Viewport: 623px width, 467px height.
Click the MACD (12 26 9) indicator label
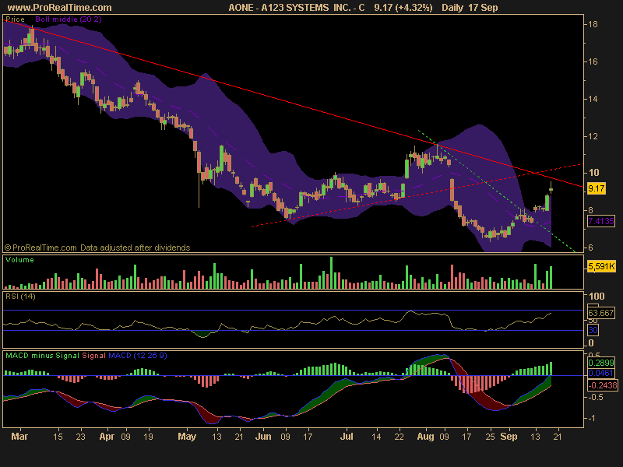138,354
